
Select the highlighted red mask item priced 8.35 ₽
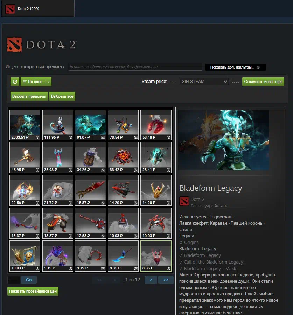coord(156,256)
